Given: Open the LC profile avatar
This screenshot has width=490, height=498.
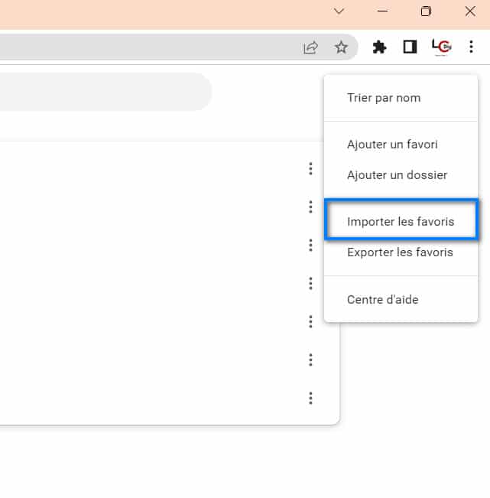Looking at the screenshot, I should pyautogui.click(x=441, y=47).
